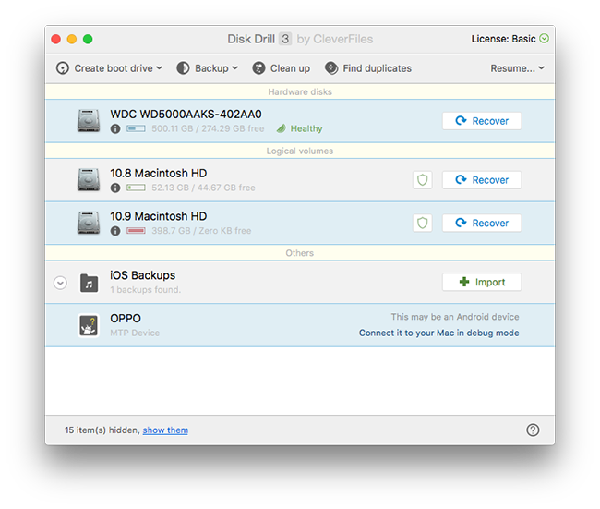This screenshot has width=600, height=509.
Task: Toggle protection shield for 10.9 Macintosh HD
Action: (423, 223)
